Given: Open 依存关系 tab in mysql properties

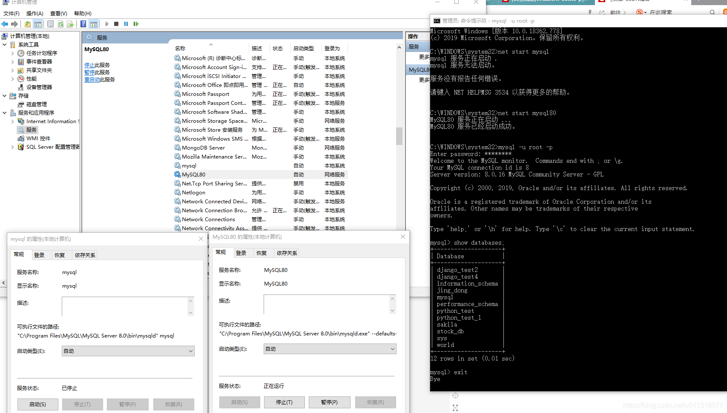Looking at the screenshot, I should tap(85, 255).
